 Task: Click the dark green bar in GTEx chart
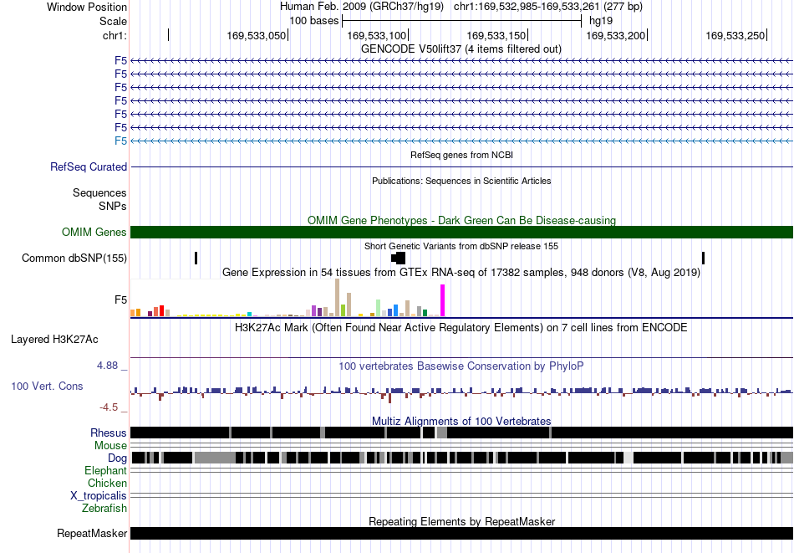pos(425,313)
